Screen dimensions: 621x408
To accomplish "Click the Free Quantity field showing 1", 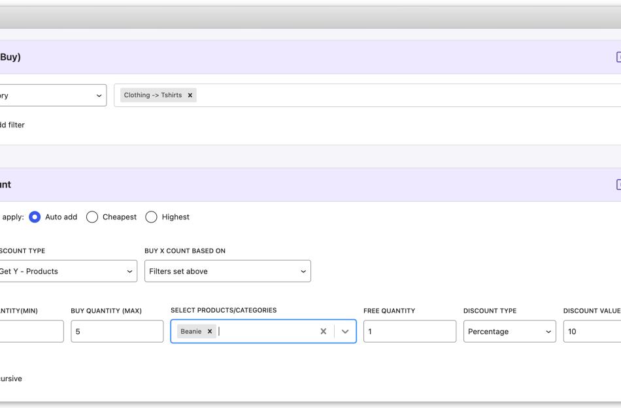I will [409, 331].
